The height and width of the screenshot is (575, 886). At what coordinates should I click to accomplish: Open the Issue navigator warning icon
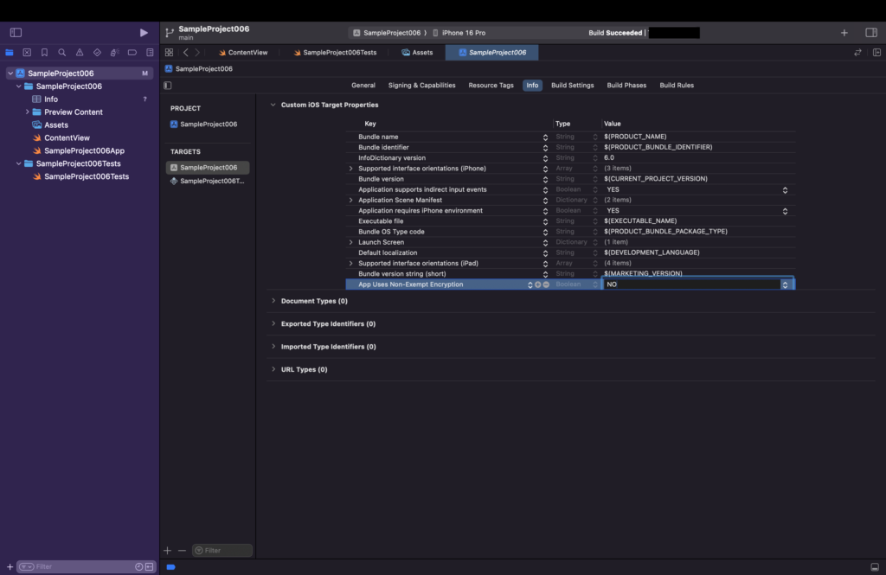tap(80, 53)
